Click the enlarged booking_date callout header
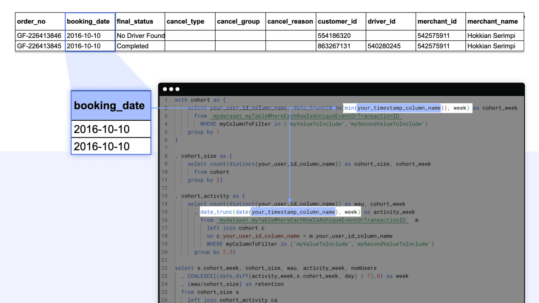539x303 pixels. [x=109, y=105]
